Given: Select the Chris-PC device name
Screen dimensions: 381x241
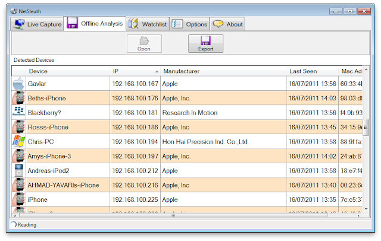Looking at the screenshot, I should (x=40, y=142).
